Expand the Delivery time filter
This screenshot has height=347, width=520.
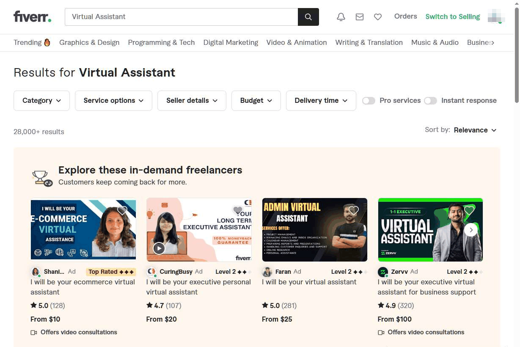click(321, 101)
